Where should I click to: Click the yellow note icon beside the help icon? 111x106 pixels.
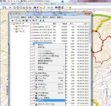(x=70, y=7)
